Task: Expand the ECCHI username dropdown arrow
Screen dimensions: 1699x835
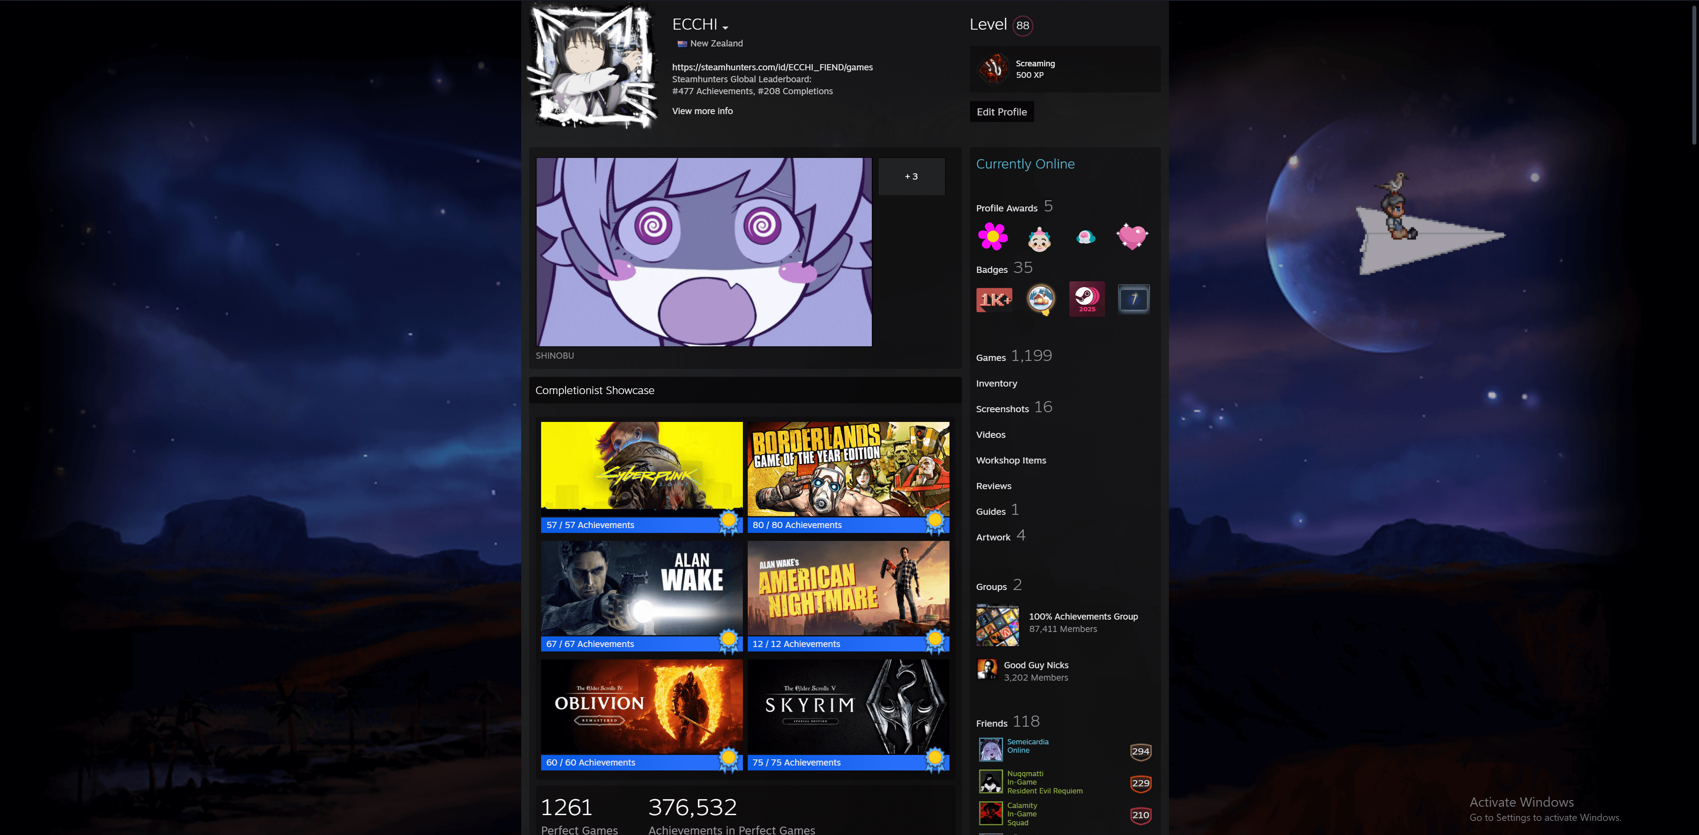Action: 725,28
